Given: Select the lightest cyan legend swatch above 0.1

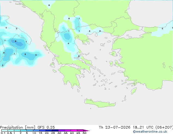Looking at the screenshot, I should point(5,130).
